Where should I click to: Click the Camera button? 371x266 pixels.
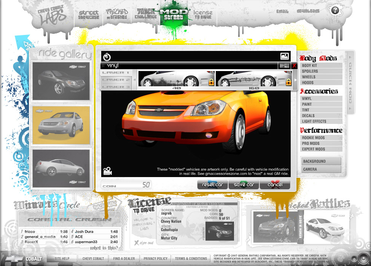321,169
